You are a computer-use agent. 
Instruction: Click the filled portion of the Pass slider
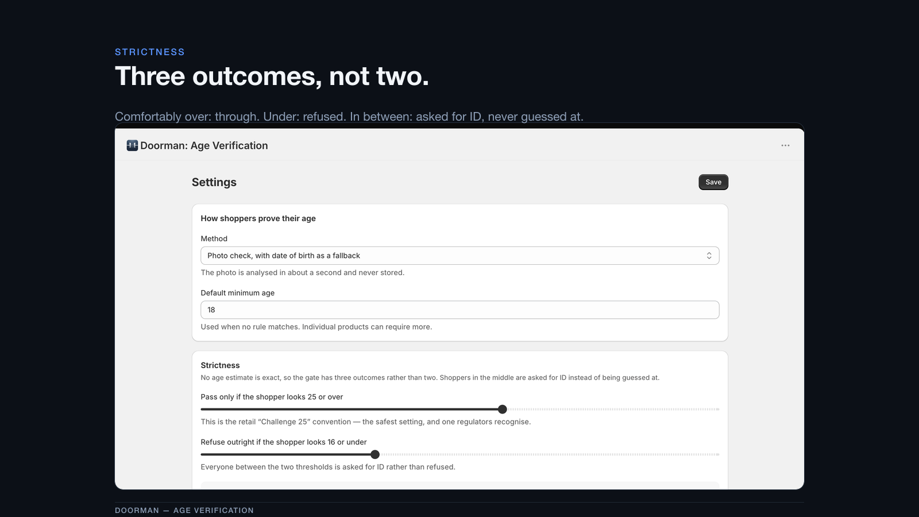[x=349, y=409]
